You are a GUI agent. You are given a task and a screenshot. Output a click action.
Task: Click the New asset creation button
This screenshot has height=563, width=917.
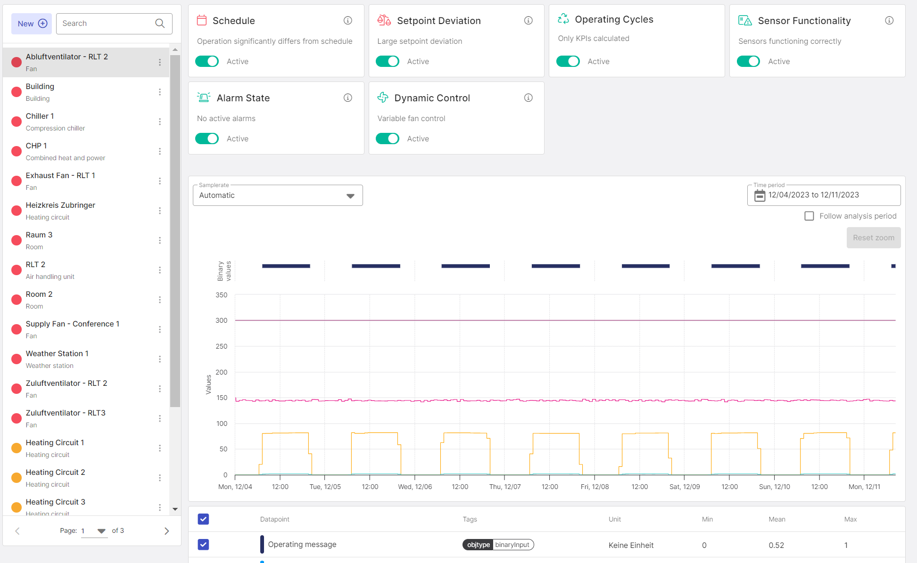[x=32, y=23]
